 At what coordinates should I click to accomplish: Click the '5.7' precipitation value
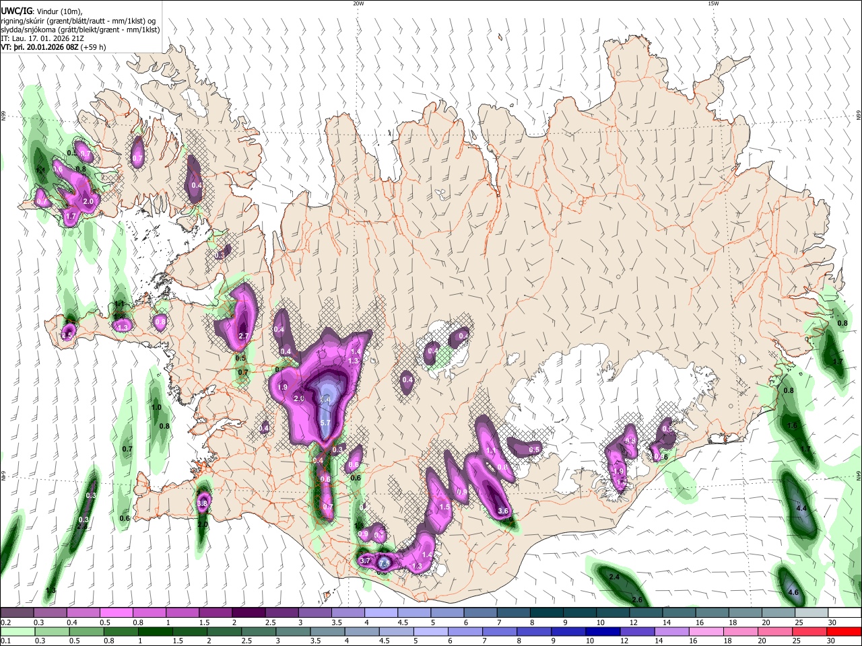point(325,423)
